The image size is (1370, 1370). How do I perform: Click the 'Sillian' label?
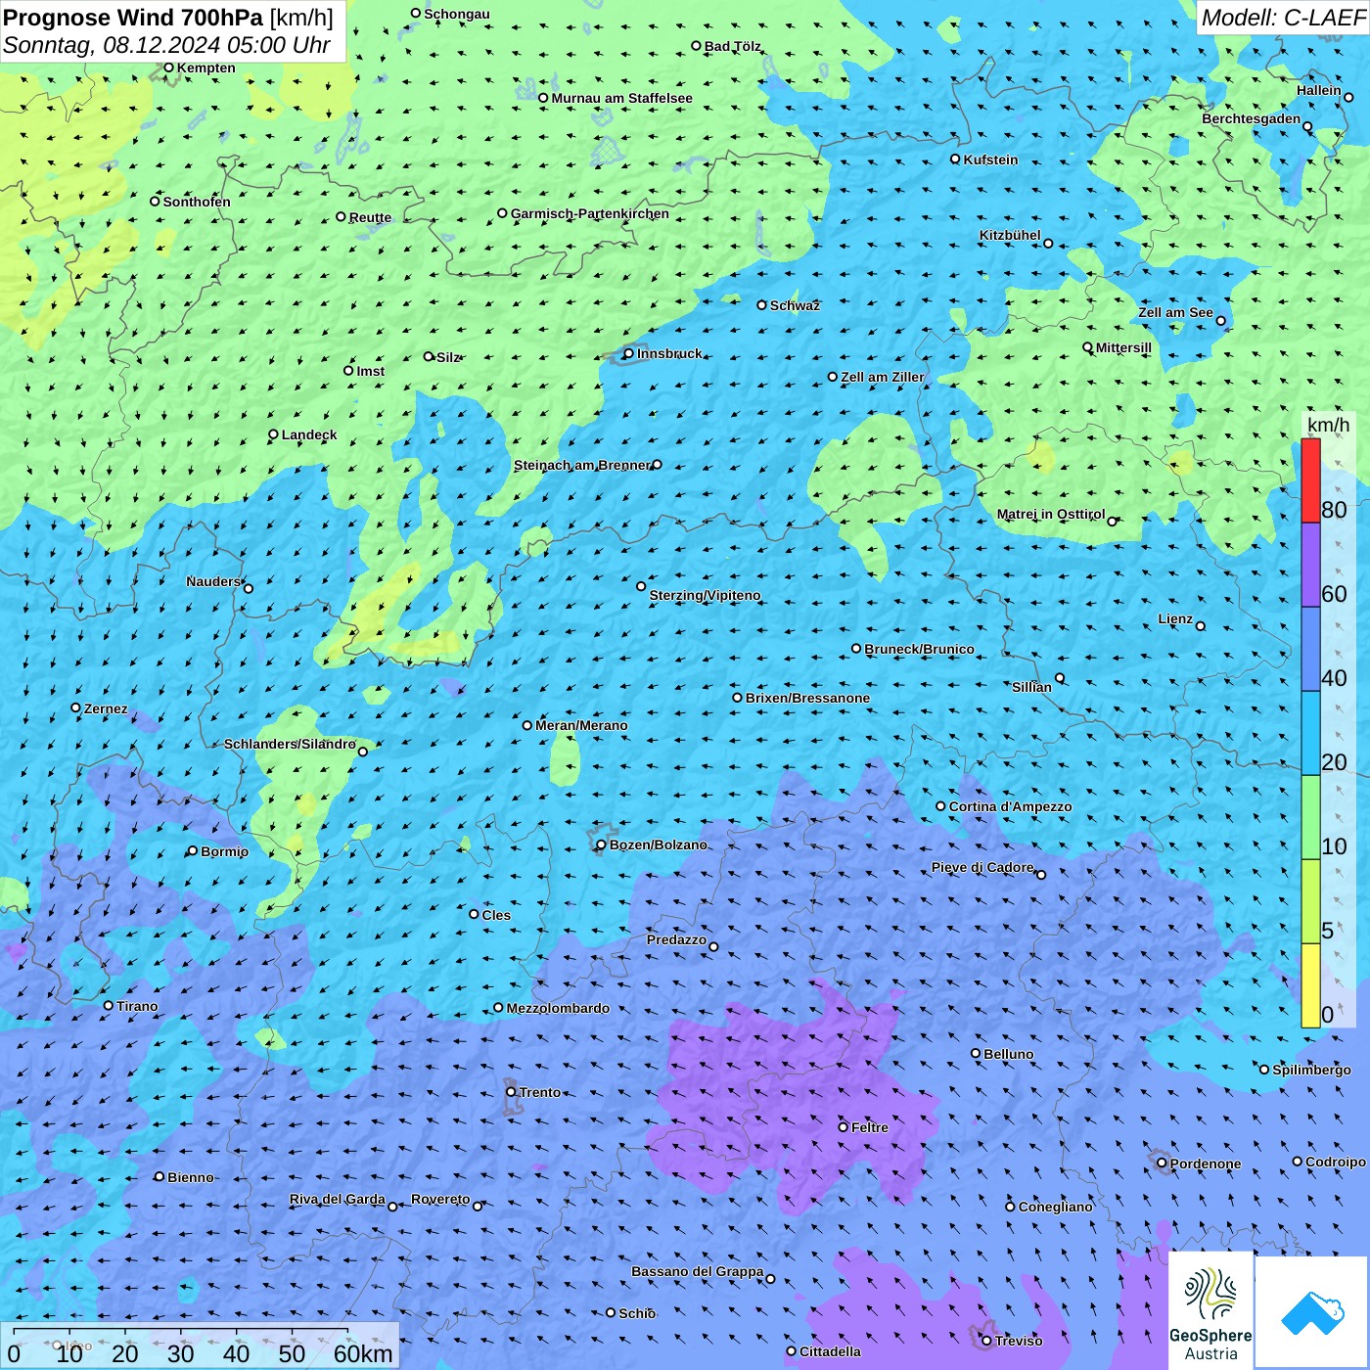coord(1031,687)
